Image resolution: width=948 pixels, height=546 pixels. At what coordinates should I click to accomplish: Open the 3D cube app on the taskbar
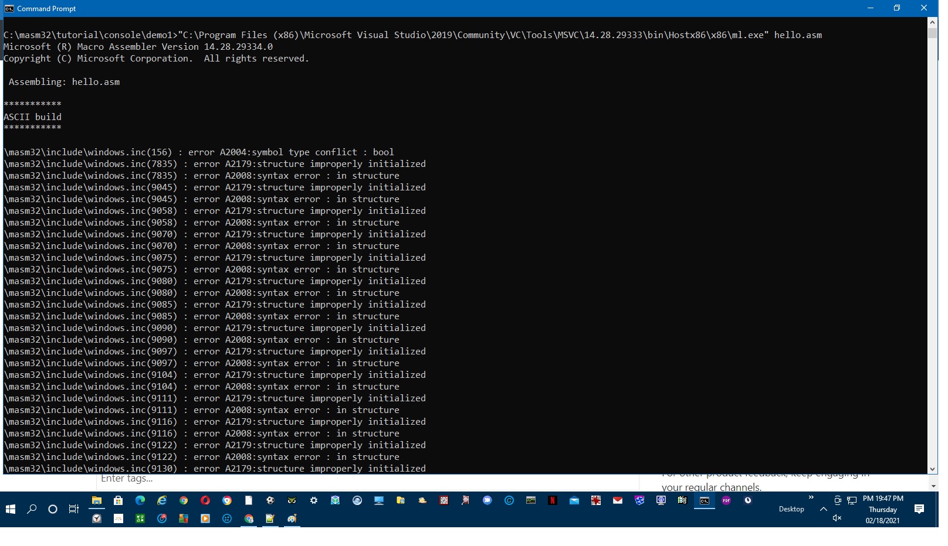336,500
